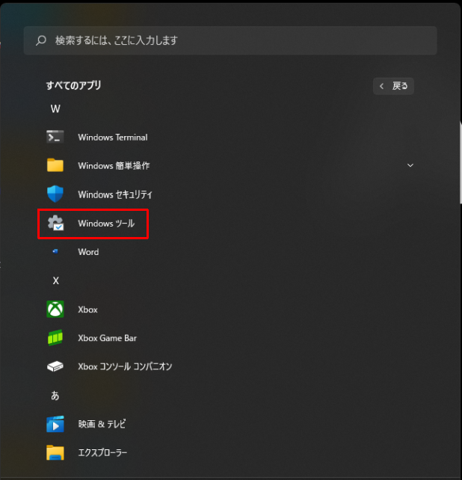The height and width of the screenshot is (480, 462).
Task: Click the Xbox app label
Action: [x=88, y=310]
